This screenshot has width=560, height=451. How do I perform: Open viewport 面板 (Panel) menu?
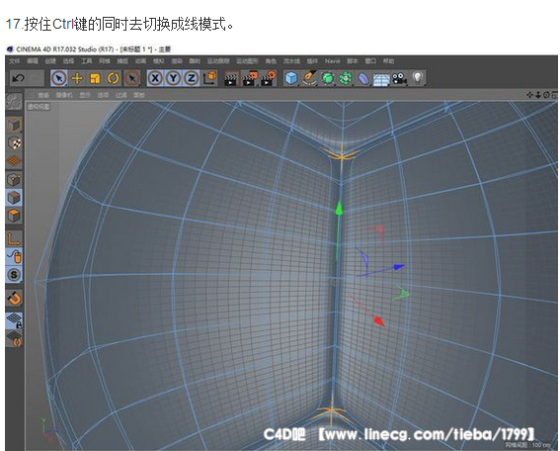coord(139,95)
